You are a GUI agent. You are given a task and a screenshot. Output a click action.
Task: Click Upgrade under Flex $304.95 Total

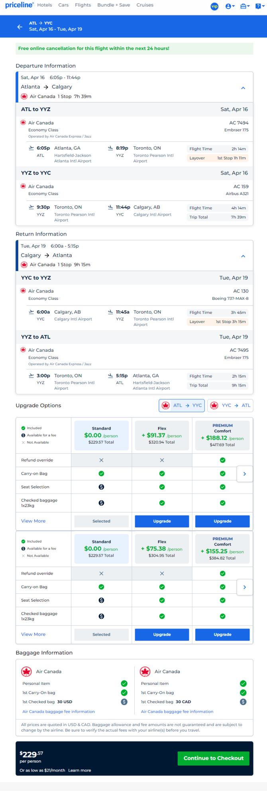pos(162,634)
